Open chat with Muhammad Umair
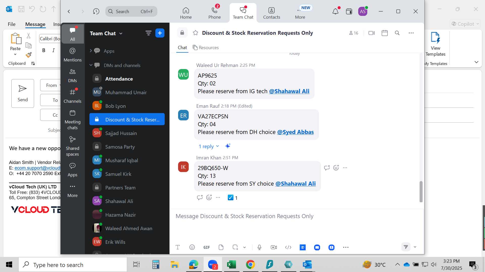The height and width of the screenshot is (272, 485). point(127,92)
